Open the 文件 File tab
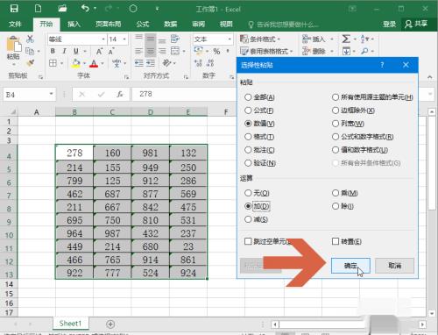Screen dimensions: 438x335 pos(15,24)
